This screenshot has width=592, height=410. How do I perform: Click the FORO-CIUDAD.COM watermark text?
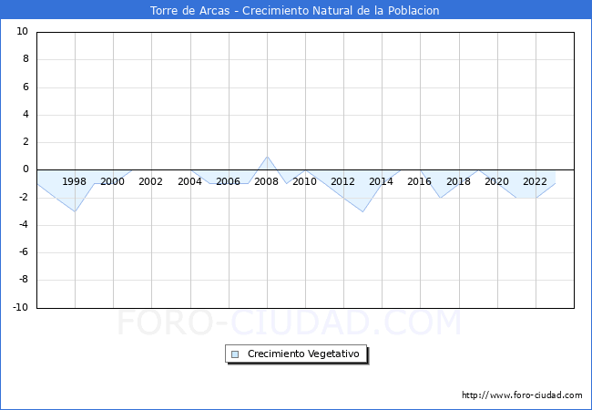290,323
